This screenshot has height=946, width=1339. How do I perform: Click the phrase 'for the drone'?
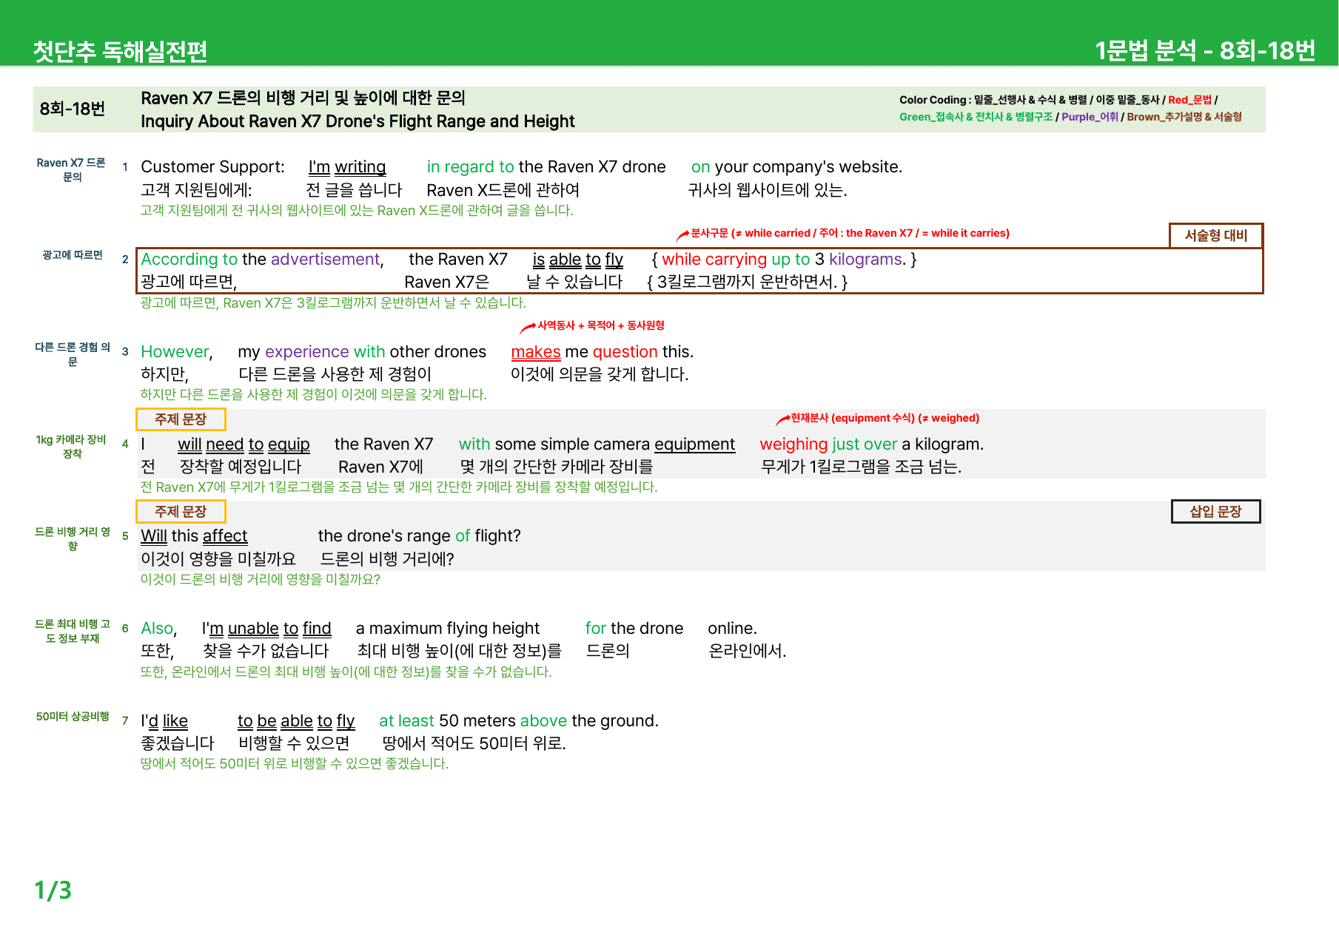(x=634, y=629)
